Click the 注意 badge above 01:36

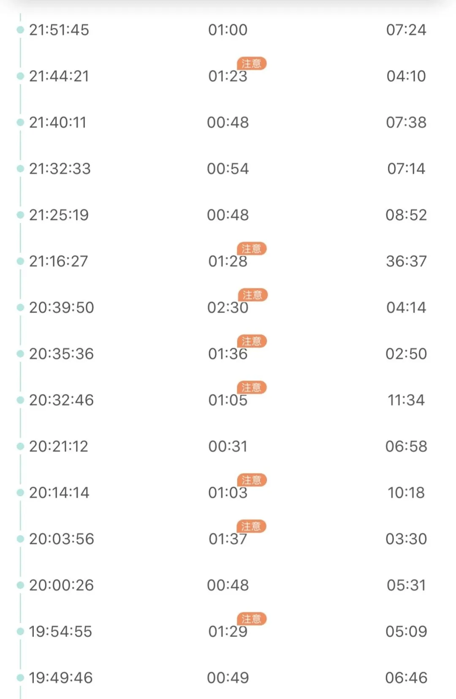252,341
